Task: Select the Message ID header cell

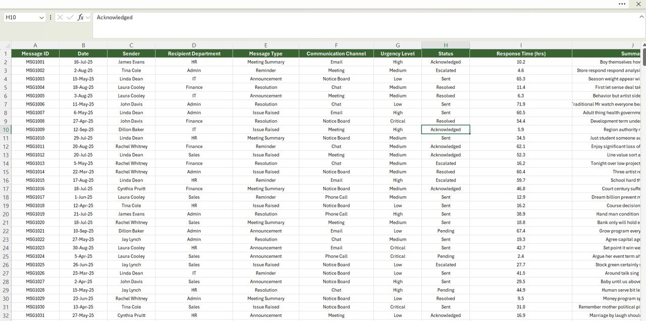Action: [x=35, y=54]
